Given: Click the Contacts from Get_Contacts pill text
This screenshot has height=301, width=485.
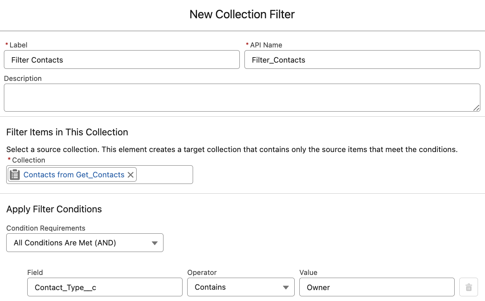Looking at the screenshot, I should coord(74,175).
